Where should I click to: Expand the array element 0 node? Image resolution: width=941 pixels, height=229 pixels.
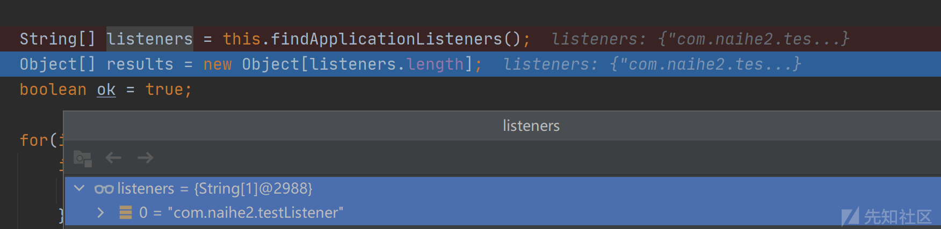100,212
